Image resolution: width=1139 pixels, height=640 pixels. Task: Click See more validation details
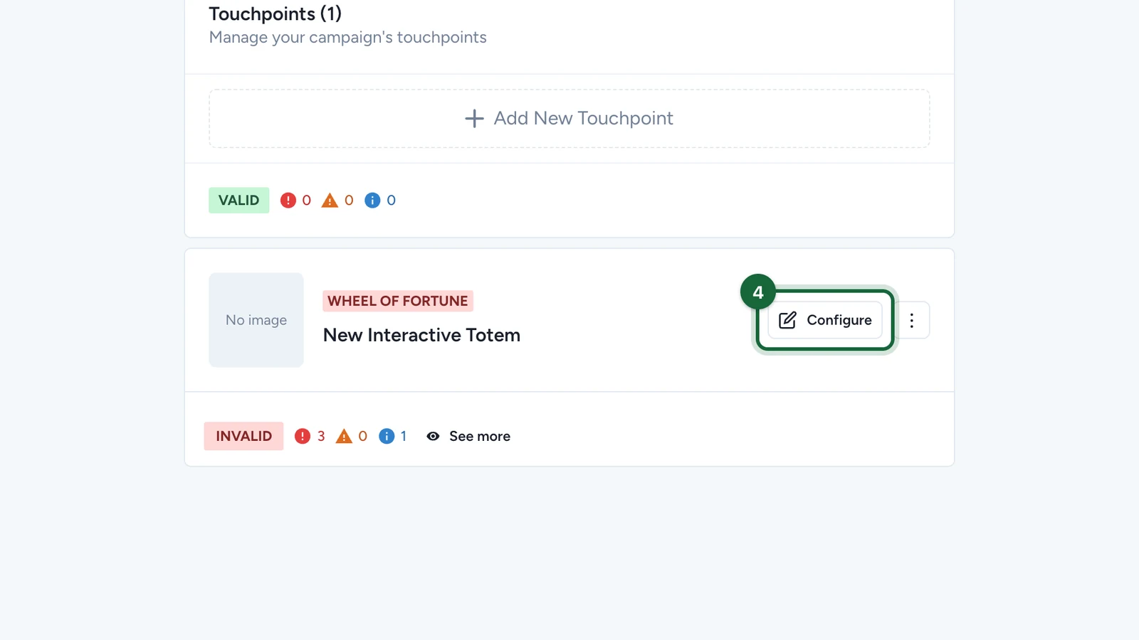[468, 436]
